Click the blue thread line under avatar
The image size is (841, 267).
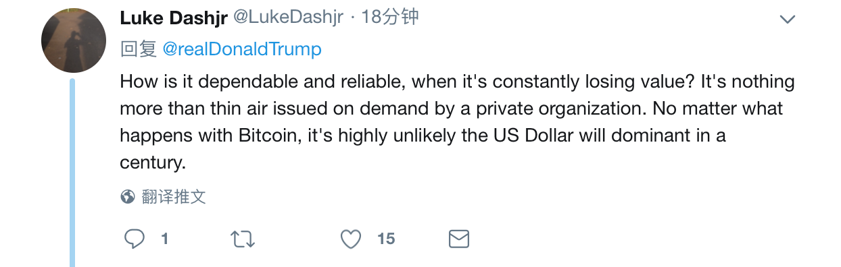(x=72, y=173)
